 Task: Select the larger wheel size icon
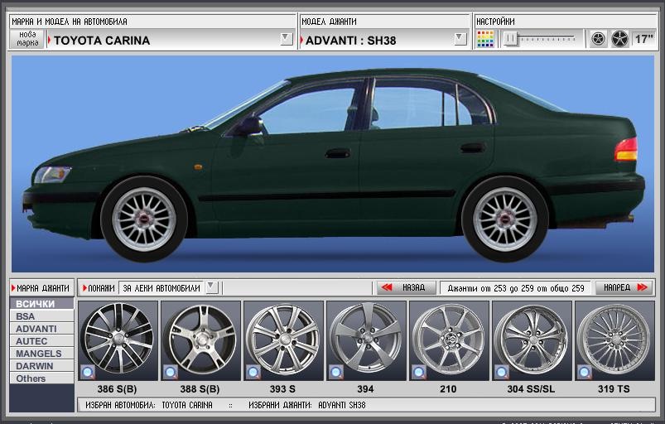click(x=619, y=39)
